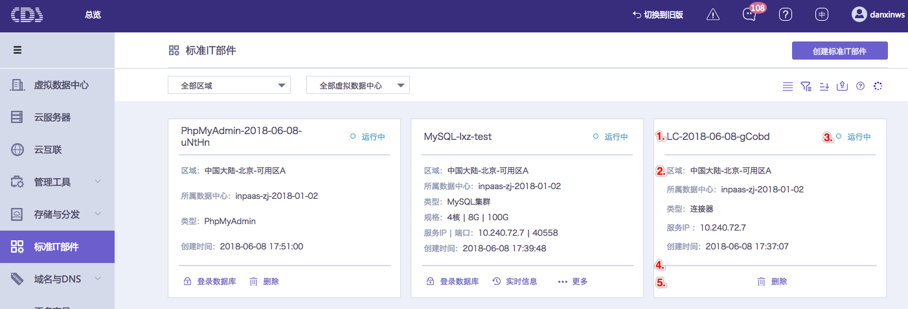Click the refresh dotted circle icon
Screen dimensions: 908x309
pyautogui.click(x=878, y=86)
